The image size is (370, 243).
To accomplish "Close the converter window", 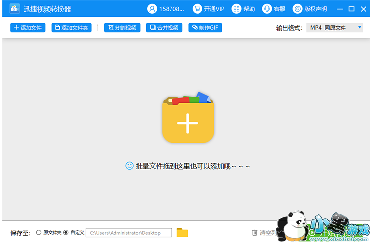I will tap(364, 9).
